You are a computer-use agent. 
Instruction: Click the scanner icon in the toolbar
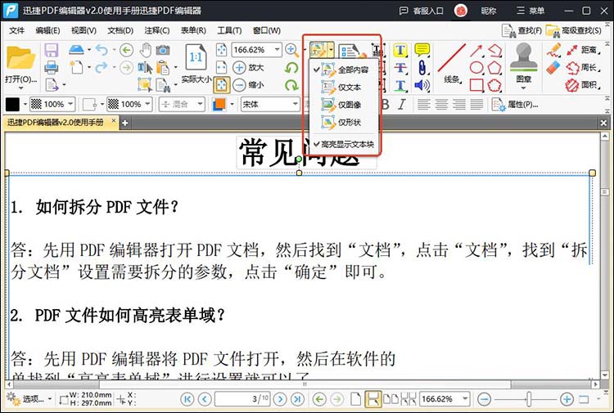76,50
